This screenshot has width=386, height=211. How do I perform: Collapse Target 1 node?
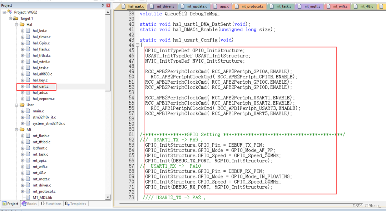(10, 19)
